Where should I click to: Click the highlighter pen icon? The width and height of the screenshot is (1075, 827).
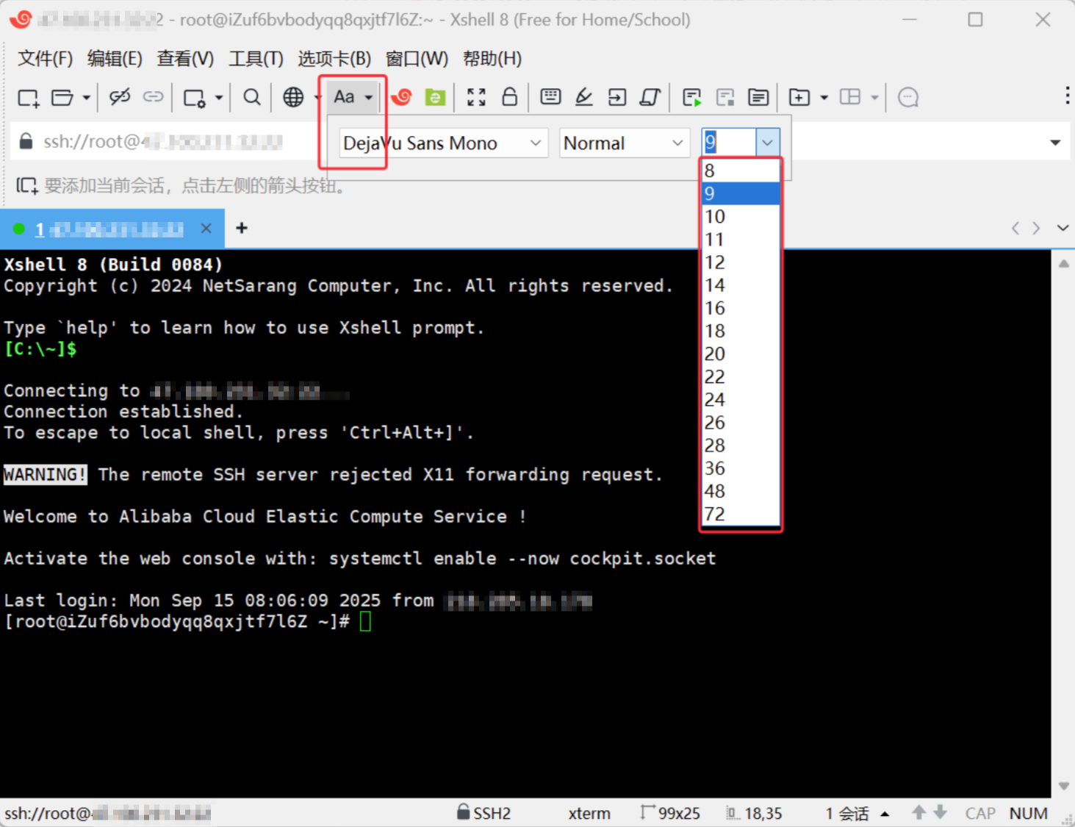click(x=584, y=97)
